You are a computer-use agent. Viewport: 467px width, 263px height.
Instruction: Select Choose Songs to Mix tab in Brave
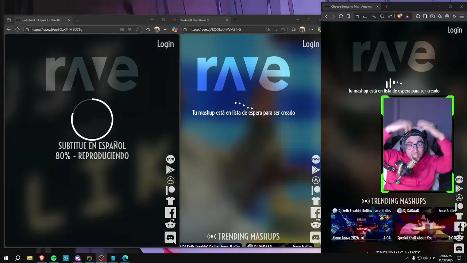tap(352, 7)
